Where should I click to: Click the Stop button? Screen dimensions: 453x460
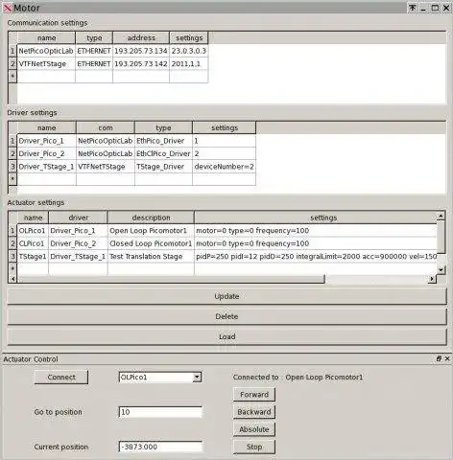pyautogui.click(x=254, y=447)
